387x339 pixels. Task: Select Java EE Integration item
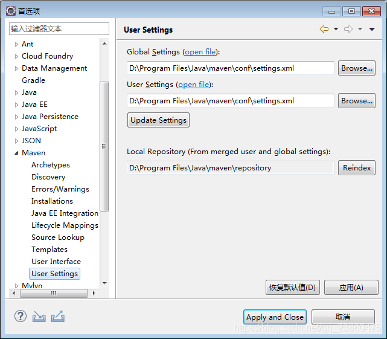point(65,213)
